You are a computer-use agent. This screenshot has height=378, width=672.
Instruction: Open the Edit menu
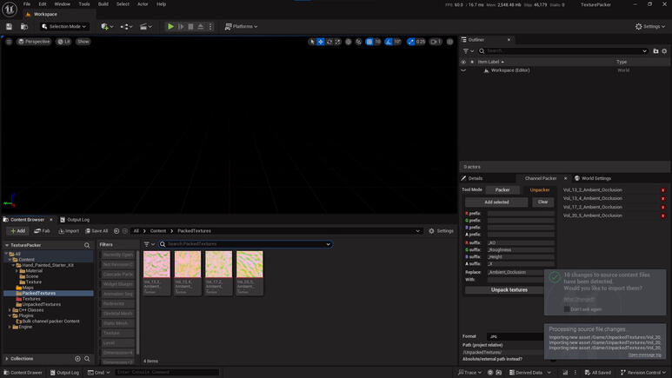tap(43, 3)
